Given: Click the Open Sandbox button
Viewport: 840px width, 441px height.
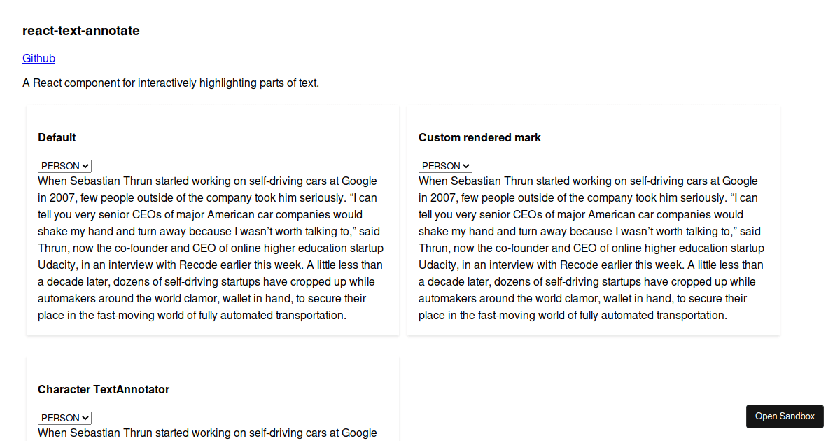Looking at the screenshot, I should coord(785,416).
